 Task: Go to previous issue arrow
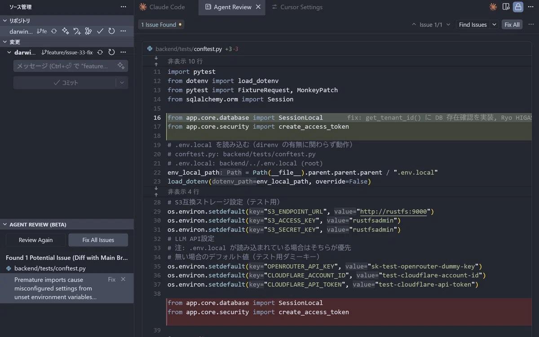(x=414, y=25)
